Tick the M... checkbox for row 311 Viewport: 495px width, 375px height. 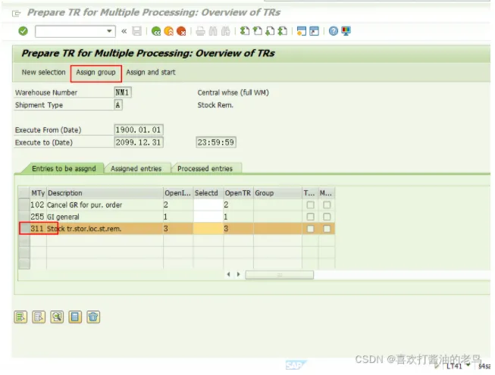327,229
